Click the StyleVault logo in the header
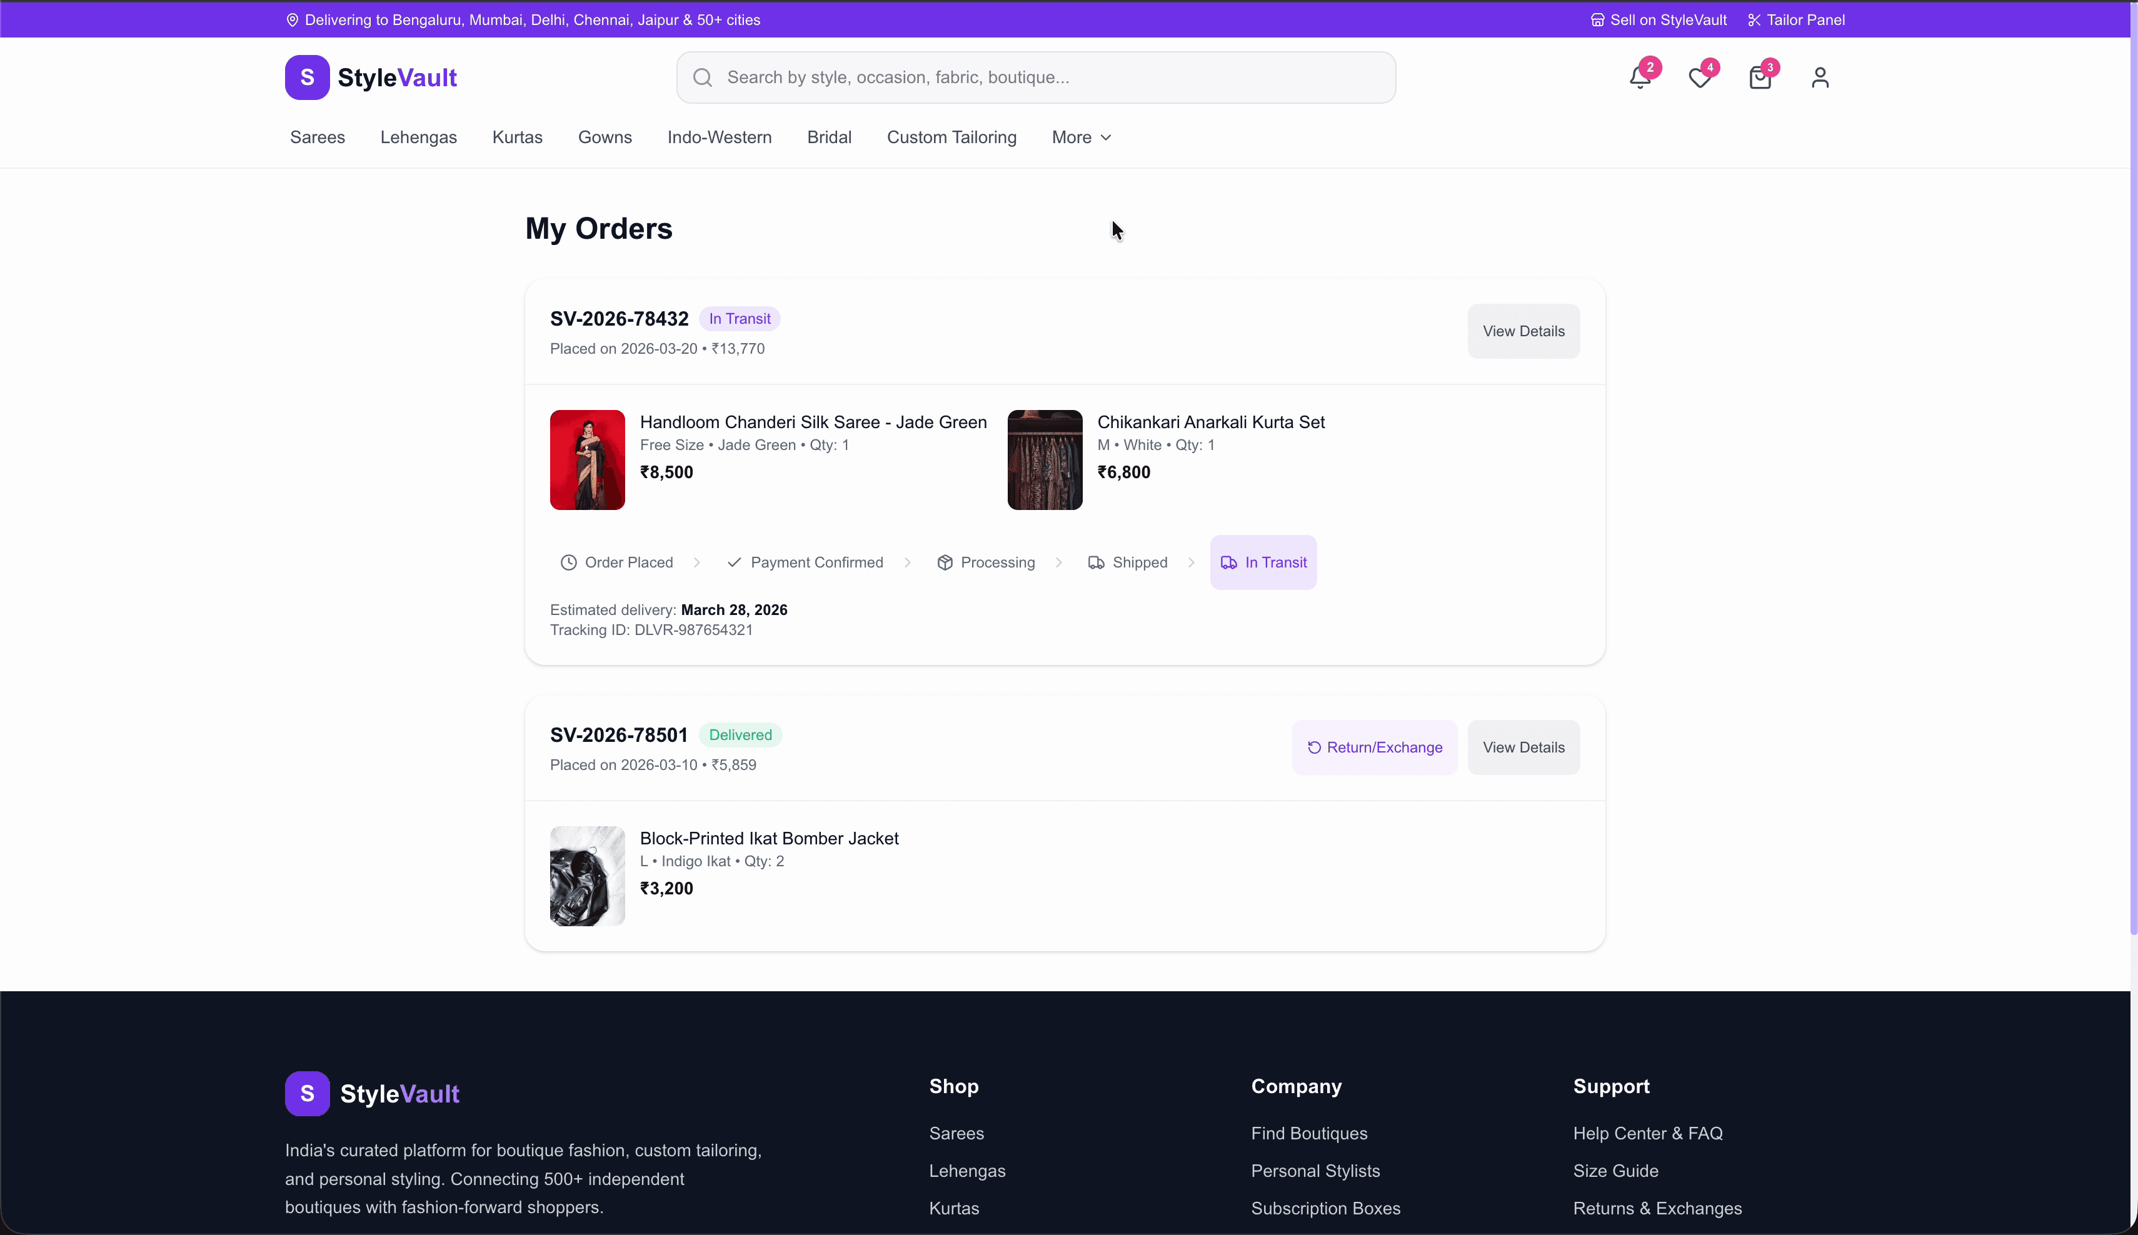Viewport: 2138px width, 1235px height. 371,77
